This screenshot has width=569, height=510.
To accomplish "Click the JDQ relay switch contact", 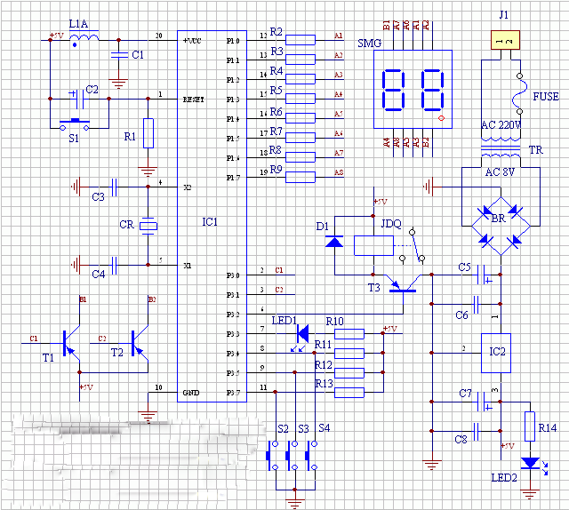I will 413,245.
